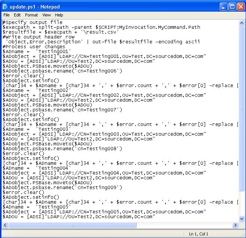Click the vertical scrollbar down arrow
246x238 pixels.
click(242, 219)
